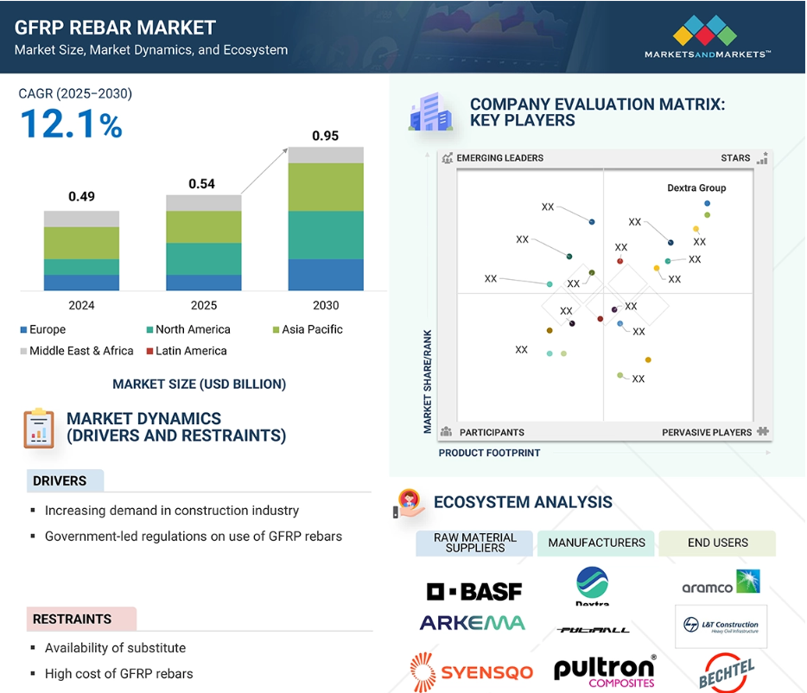Image resolution: width=807 pixels, height=693 pixels.
Task: Click the Company Evaluation Matrix: Key Players heading
Action: [x=597, y=112]
